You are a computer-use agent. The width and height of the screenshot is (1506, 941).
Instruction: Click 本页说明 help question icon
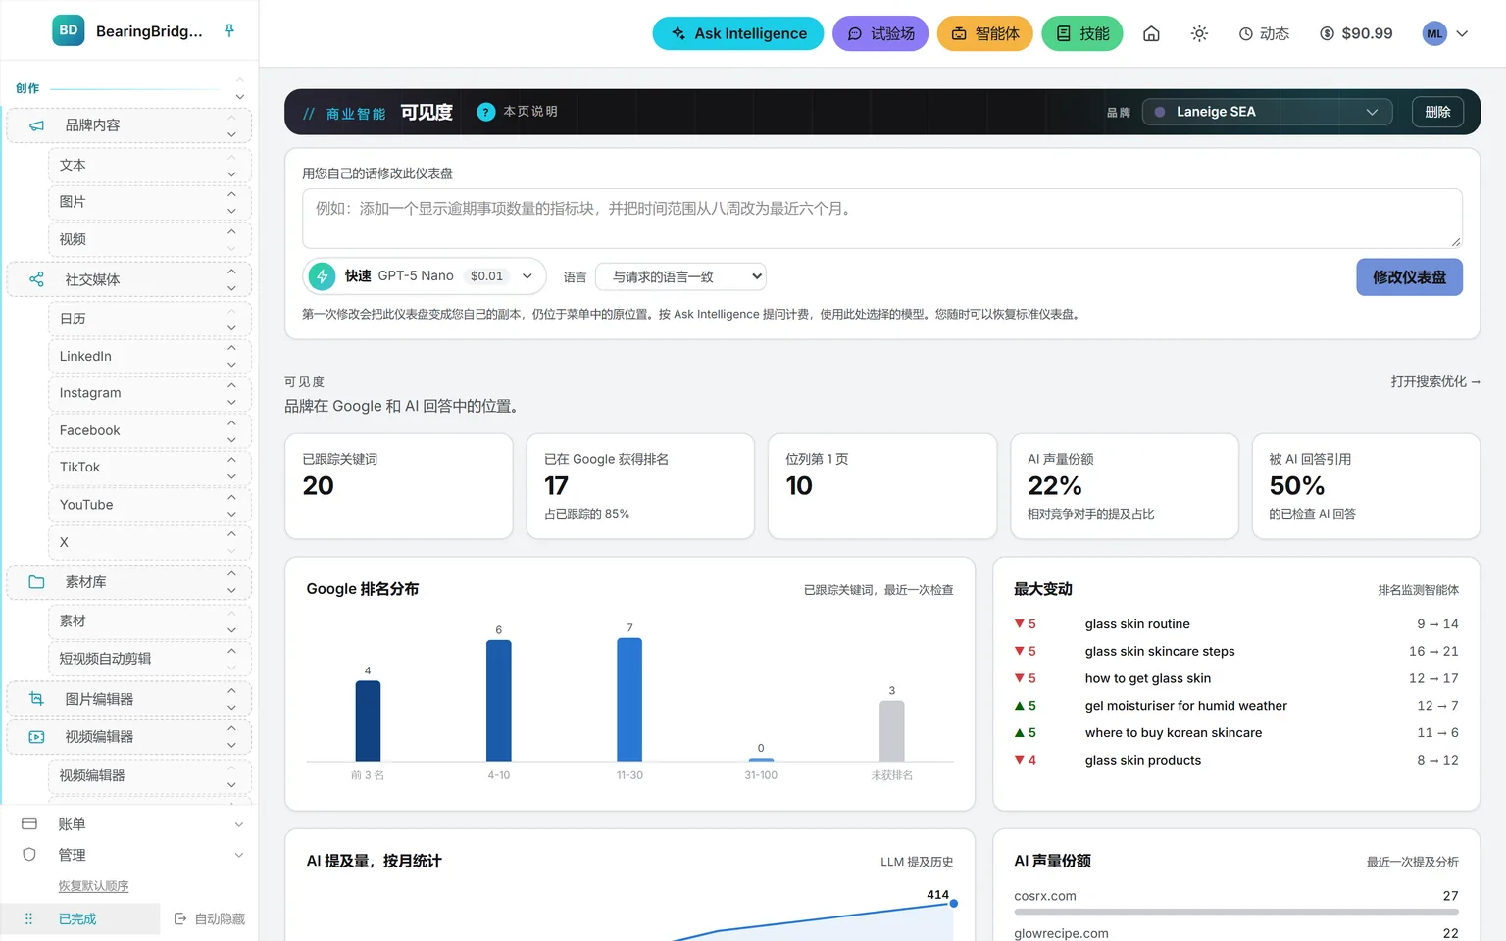tap(486, 112)
